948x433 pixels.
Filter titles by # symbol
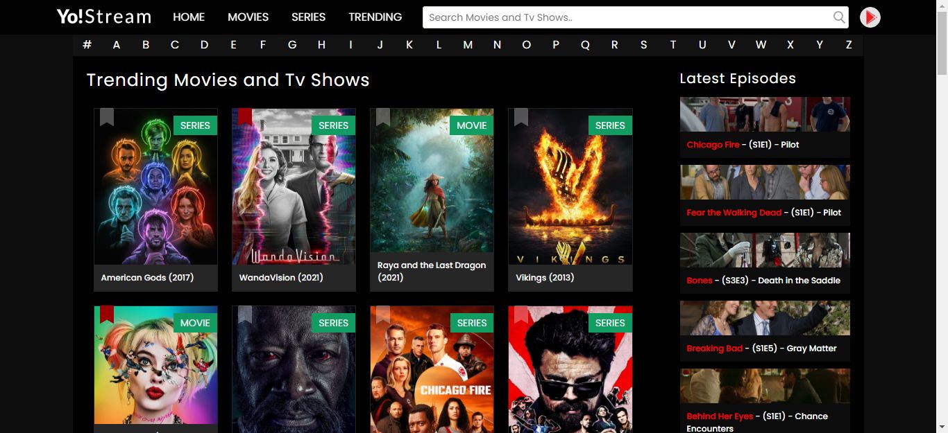[87, 44]
